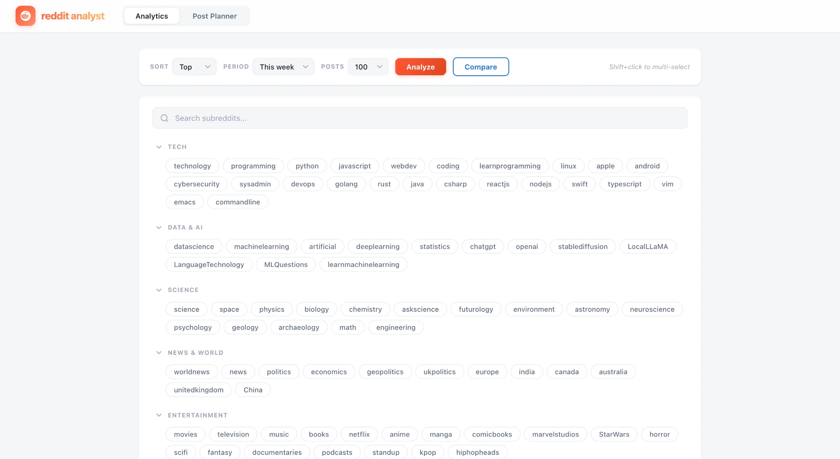Select the datascience chip
Image resolution: width=840 pixels, height=459 pixels.
[194, 246]
